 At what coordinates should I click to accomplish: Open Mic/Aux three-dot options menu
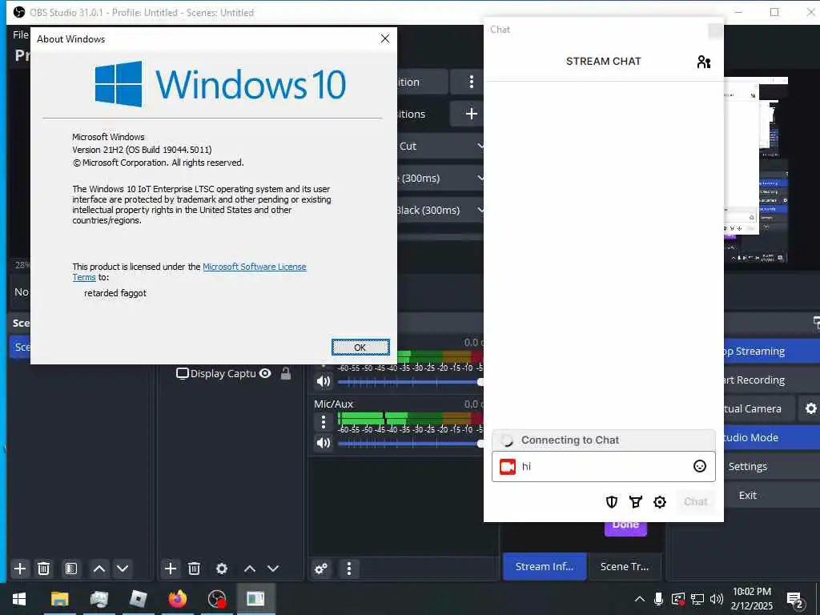324,421
